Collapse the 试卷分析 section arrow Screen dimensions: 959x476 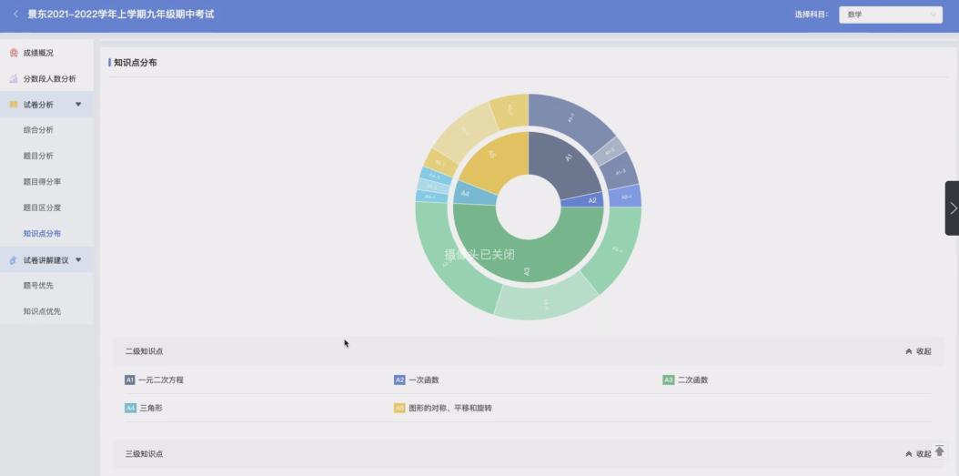pyautogui.click(x=78, y=105)
